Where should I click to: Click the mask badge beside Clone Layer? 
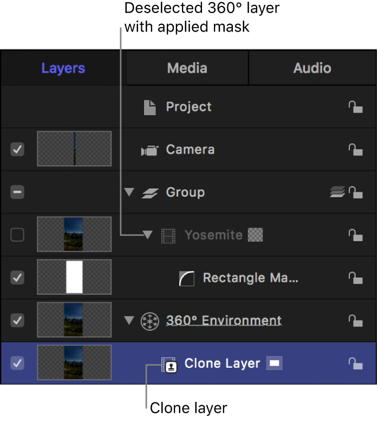pos(275,363)
